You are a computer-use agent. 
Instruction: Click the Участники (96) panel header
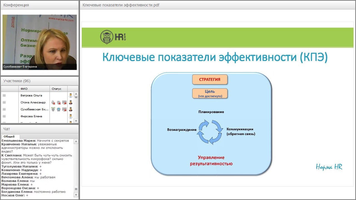pyautogui.click(x=39, y=81)
